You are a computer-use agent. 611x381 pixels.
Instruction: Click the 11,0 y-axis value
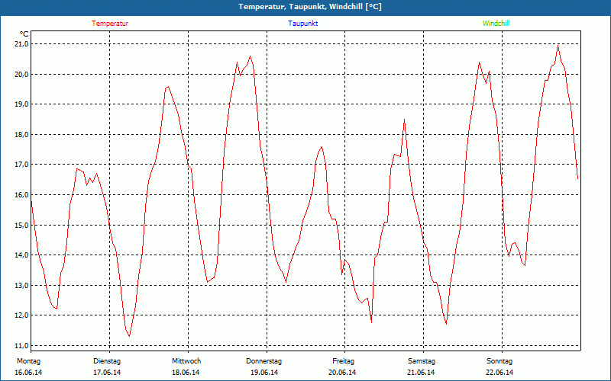[x=22, y=346]
